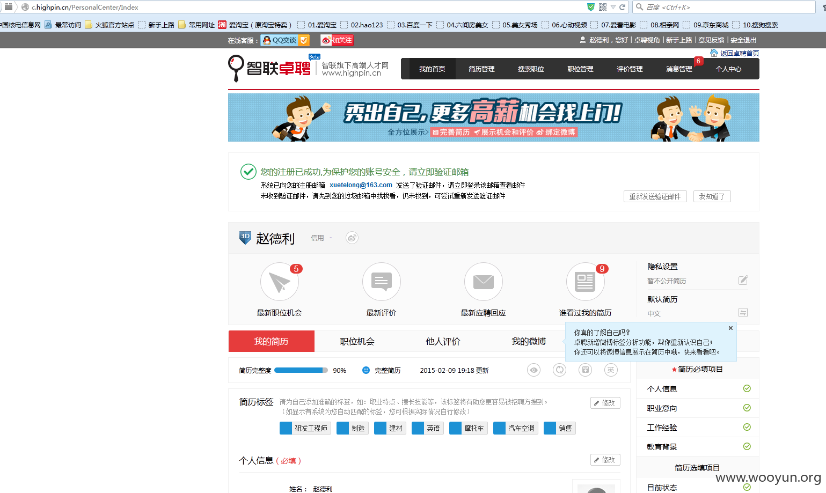
Task: Open the 最新职位机会 paper-plane icon
Action: [280, 282]
